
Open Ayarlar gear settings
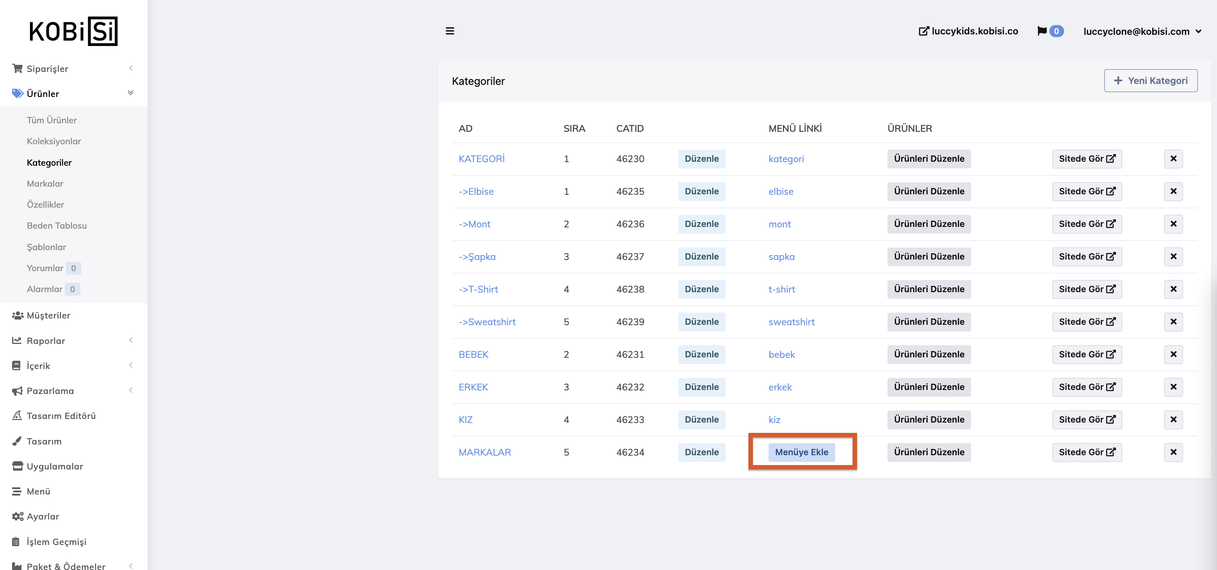point(42,516)
